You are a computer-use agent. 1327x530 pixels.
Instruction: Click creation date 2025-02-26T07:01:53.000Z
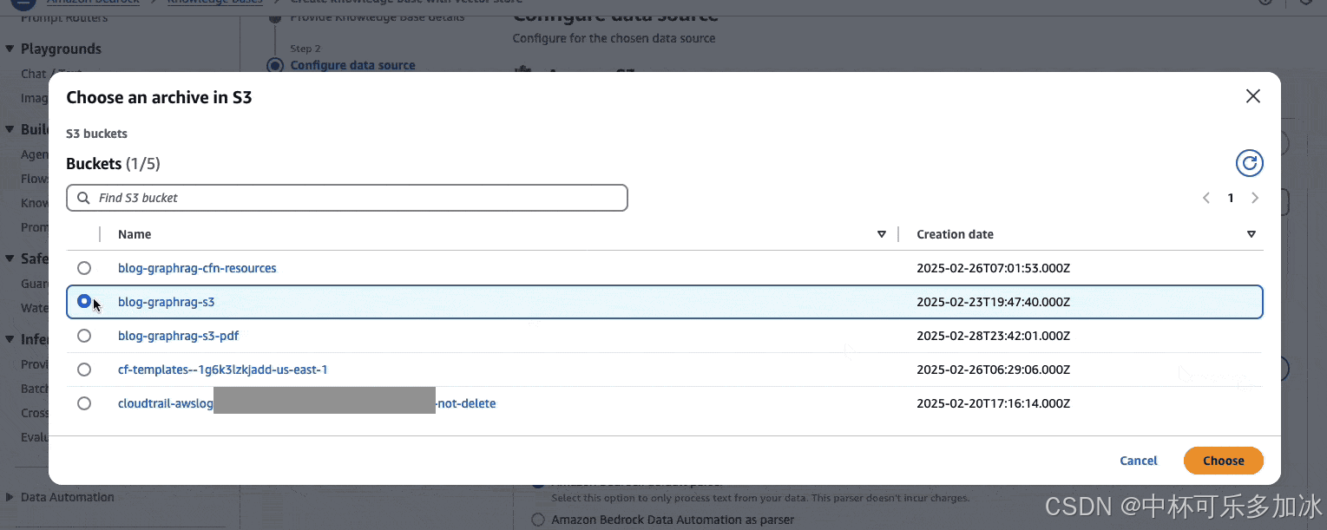click(993, 268)
